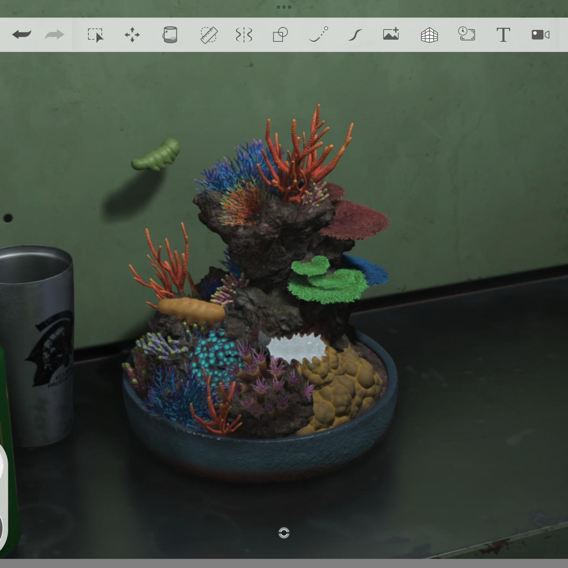This screenshot has width=568, height=568.
Task: Open the three-dot multitasking menu at top
Action: point(283,7)
